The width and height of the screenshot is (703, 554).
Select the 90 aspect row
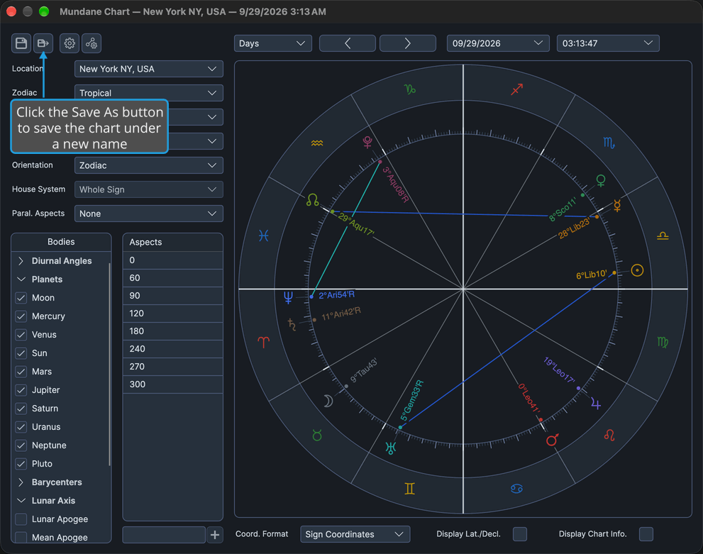173,296
